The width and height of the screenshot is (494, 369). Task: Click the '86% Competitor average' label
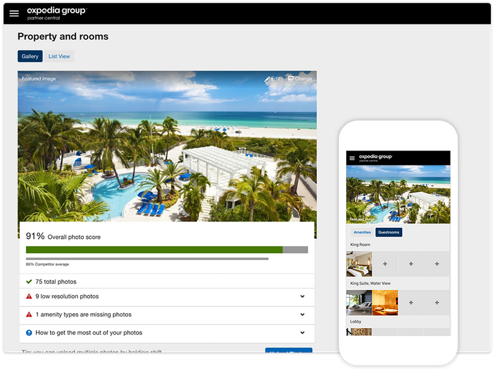[47, 264]
